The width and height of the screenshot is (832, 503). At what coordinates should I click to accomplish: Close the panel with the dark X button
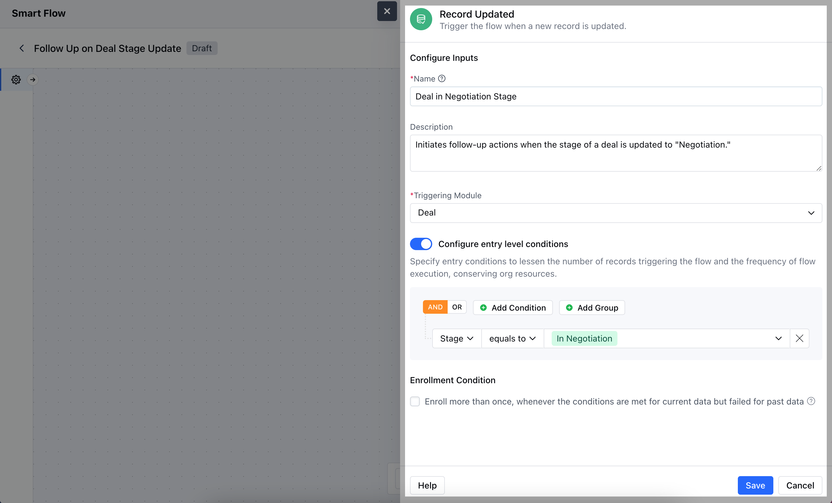387,11
